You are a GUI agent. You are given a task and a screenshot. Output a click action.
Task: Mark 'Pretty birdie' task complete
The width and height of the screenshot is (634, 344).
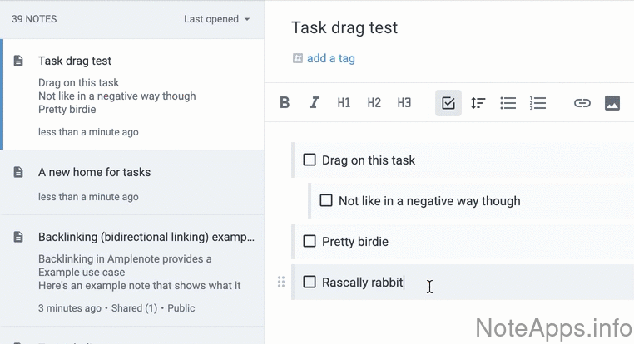click(x=310, y=241)
